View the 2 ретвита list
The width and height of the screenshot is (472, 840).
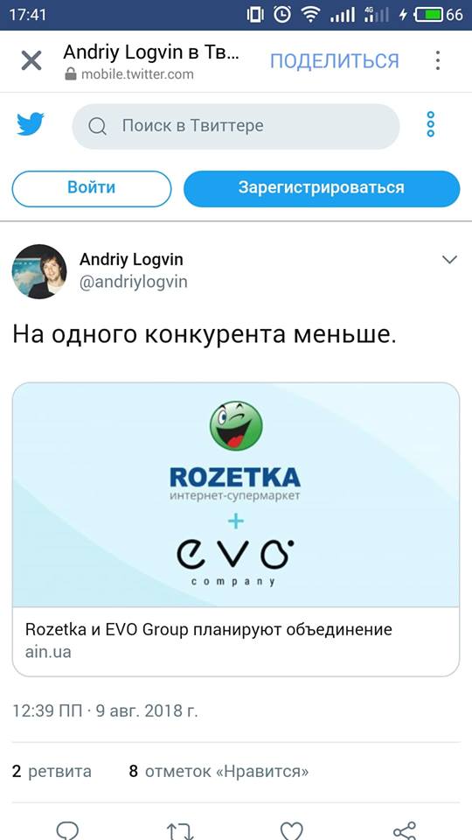click(x=52, y=772)
